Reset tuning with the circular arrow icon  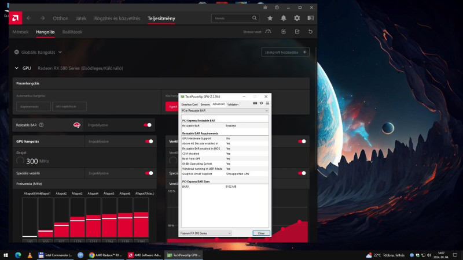click(x=310, y=32)
